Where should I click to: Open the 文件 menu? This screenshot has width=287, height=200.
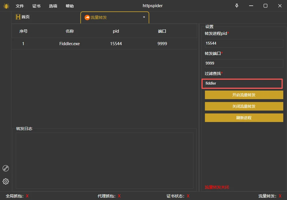[20, 6]
